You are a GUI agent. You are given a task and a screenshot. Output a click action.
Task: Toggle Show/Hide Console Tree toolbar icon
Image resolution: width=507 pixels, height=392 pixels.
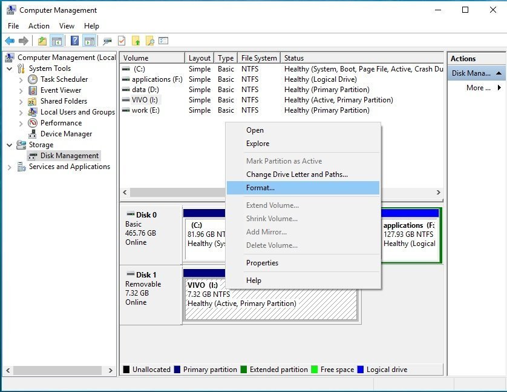(x=57, y=41)
